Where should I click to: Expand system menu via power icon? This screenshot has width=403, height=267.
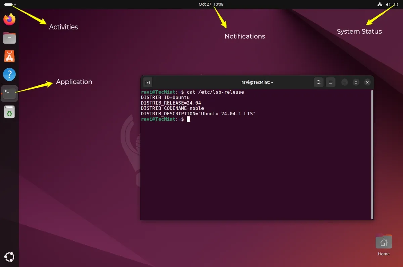pyautogui.click(x=396, y=4)
